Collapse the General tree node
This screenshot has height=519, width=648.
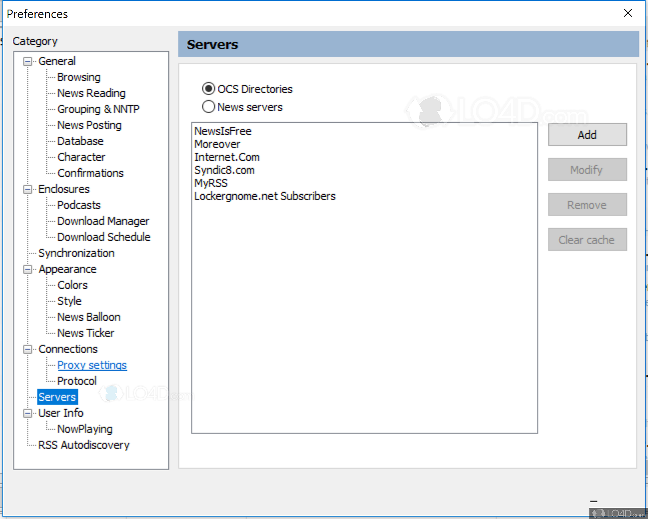[28, 62]
